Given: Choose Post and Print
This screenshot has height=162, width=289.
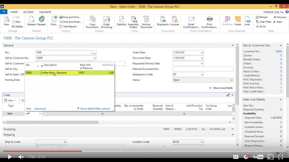Looking at the screenshot, I should 70,17.
